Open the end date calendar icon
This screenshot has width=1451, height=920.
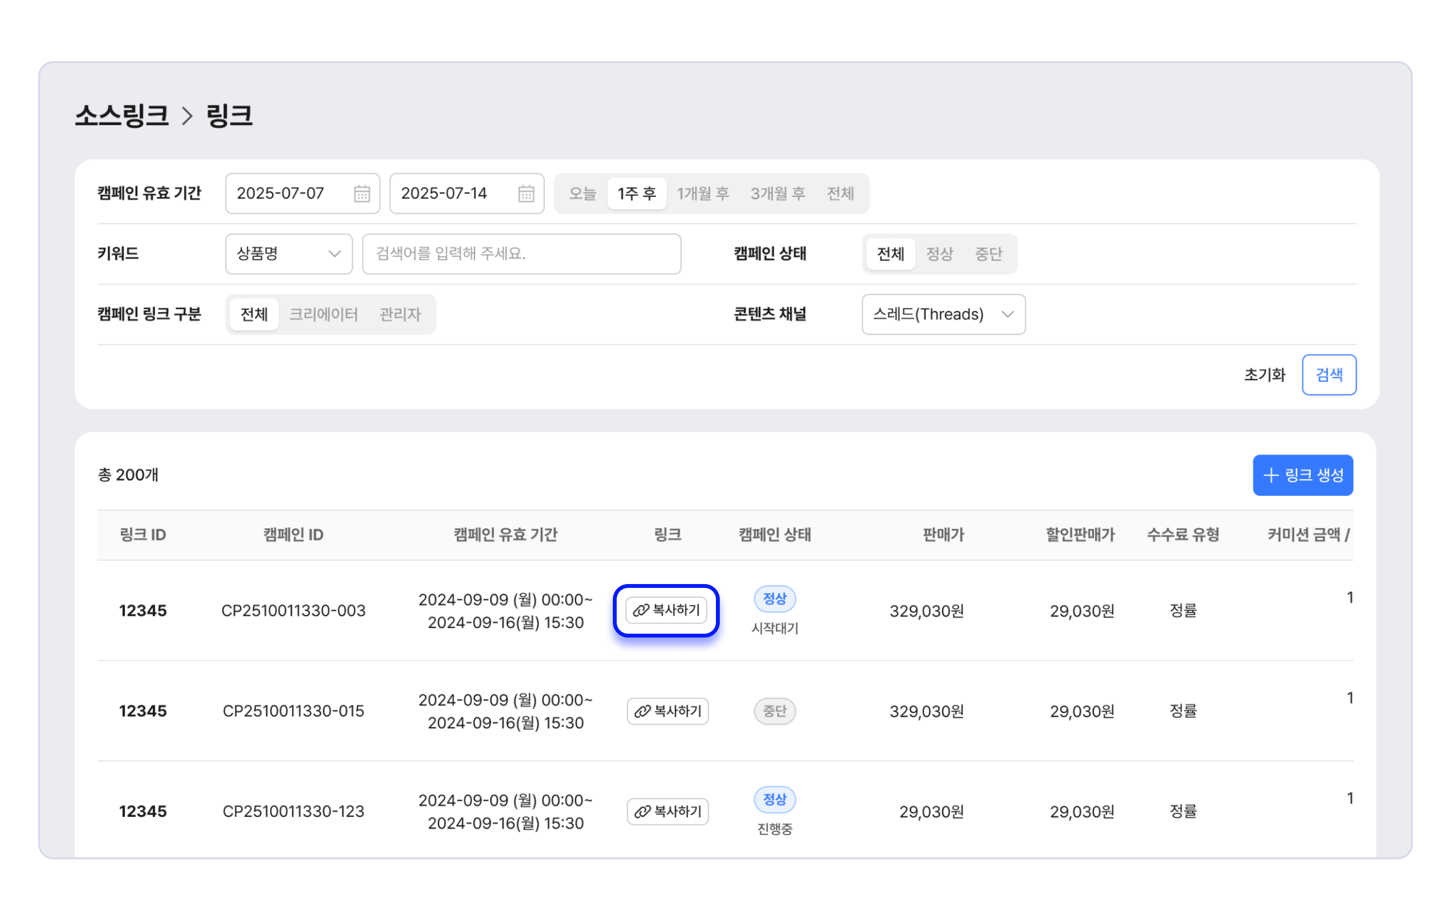click(x=526, y=193)
